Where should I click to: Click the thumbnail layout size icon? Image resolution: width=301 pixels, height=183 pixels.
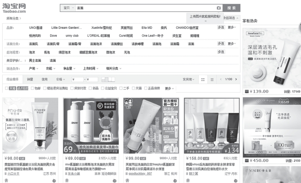click(x=108, y=79)
